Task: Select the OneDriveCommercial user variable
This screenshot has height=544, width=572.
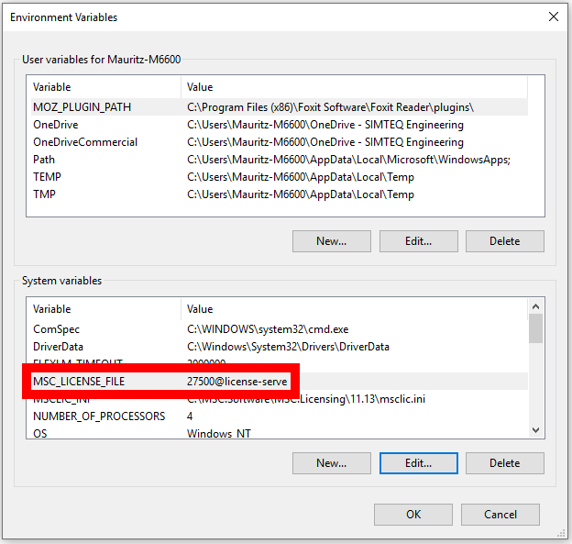Action: click(84, 142)
